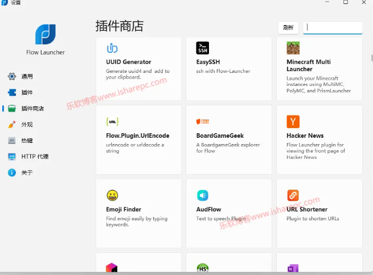The image size is (373, 275).
Task: Click the URL Shortener link icon
Action: (x=293, y=195)
